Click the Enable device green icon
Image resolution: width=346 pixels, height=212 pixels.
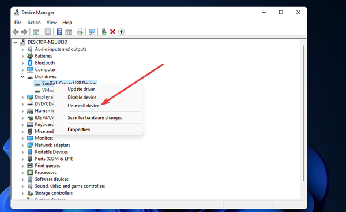click(104, 32)
